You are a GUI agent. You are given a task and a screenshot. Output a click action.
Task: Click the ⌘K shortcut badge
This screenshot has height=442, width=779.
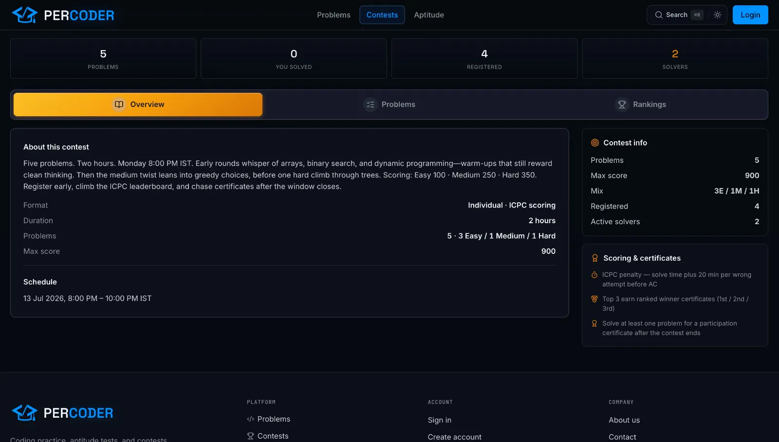697,15
